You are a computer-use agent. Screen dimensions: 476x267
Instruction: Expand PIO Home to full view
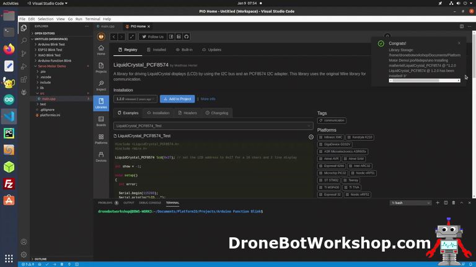[132, 36]
